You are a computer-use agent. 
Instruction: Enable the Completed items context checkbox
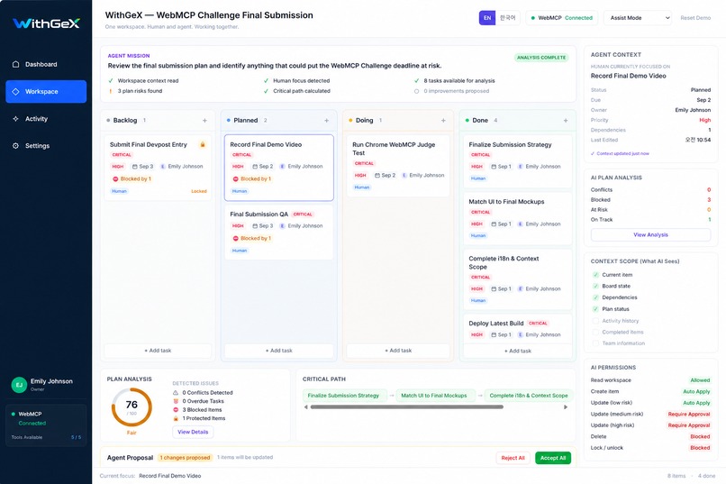595,332
